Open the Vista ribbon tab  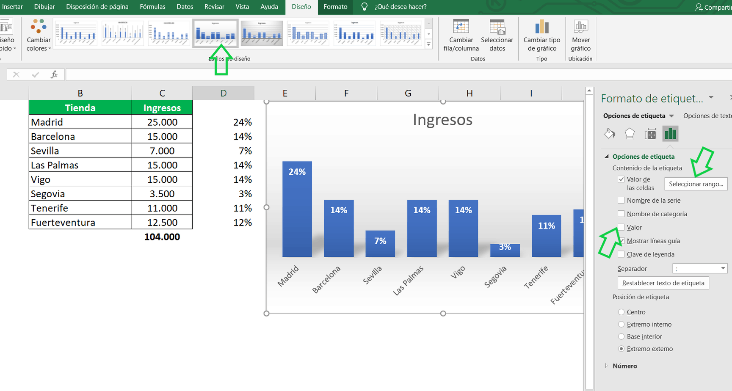(x=242, y=7)
